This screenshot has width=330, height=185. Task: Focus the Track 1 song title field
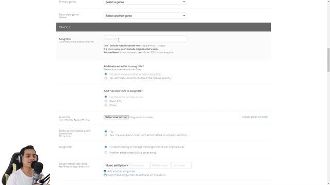pyautogui.click(x=145, y=39)
